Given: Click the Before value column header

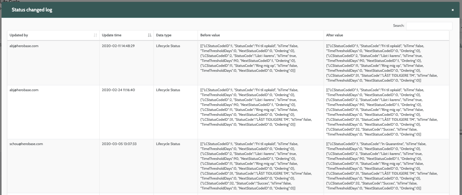Looking at the screenshot, I should coord(261,35).
